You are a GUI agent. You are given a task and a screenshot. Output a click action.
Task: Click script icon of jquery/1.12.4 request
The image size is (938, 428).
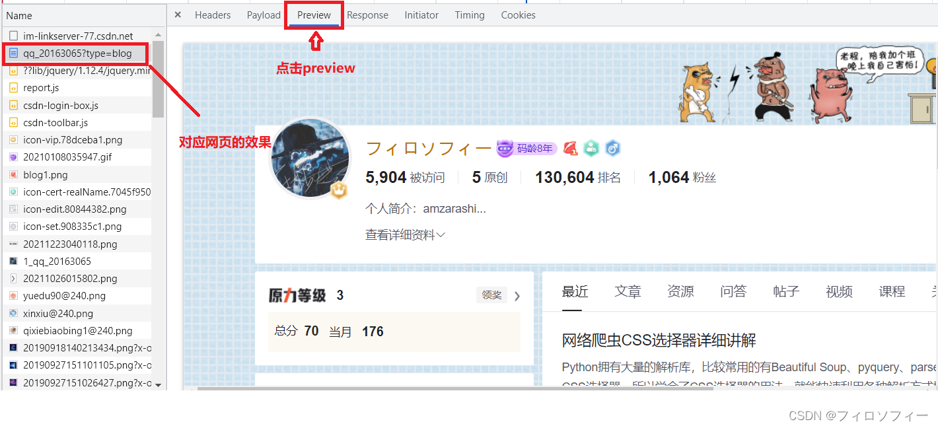(x=13, y=71)
